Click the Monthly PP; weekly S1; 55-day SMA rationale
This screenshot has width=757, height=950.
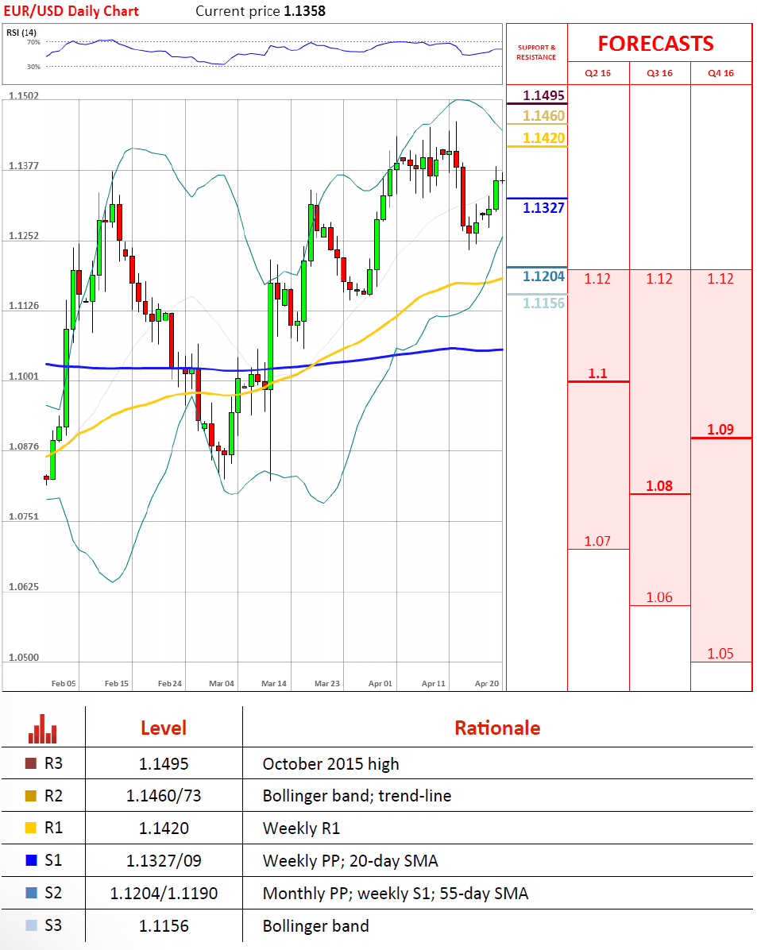pyautogui.click(x=396, y=894)
